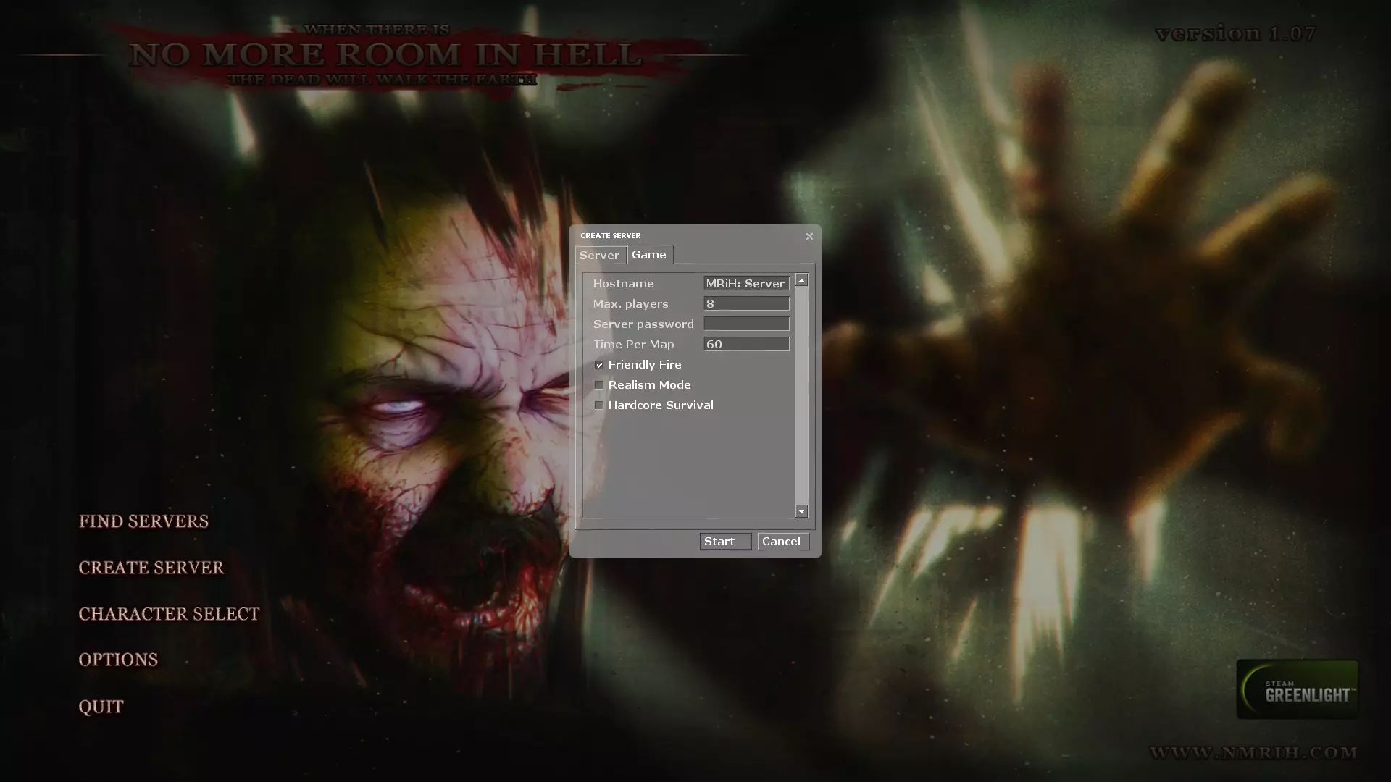1391x782 pixels.
Task: Switch to the Server tab
Action: 599,256
